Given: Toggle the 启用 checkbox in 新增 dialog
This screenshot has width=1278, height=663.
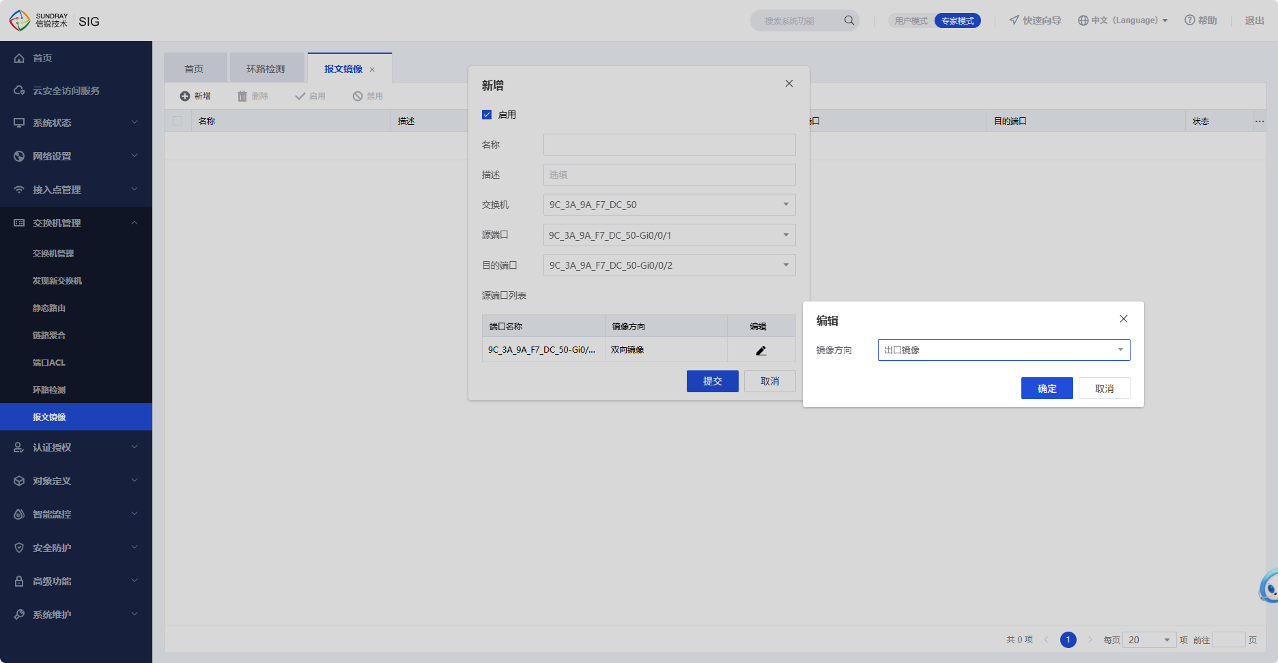Looking at the screenshot, I should coord(487,115).
